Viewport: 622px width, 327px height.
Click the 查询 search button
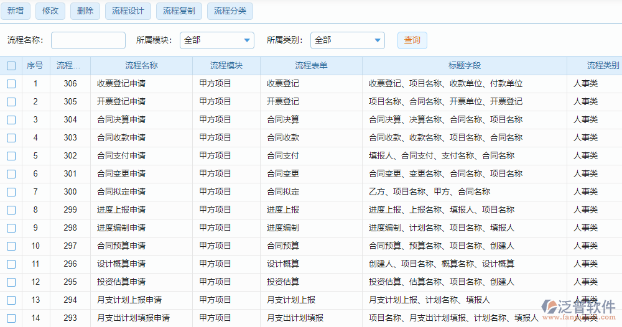[x=412, y=40]
